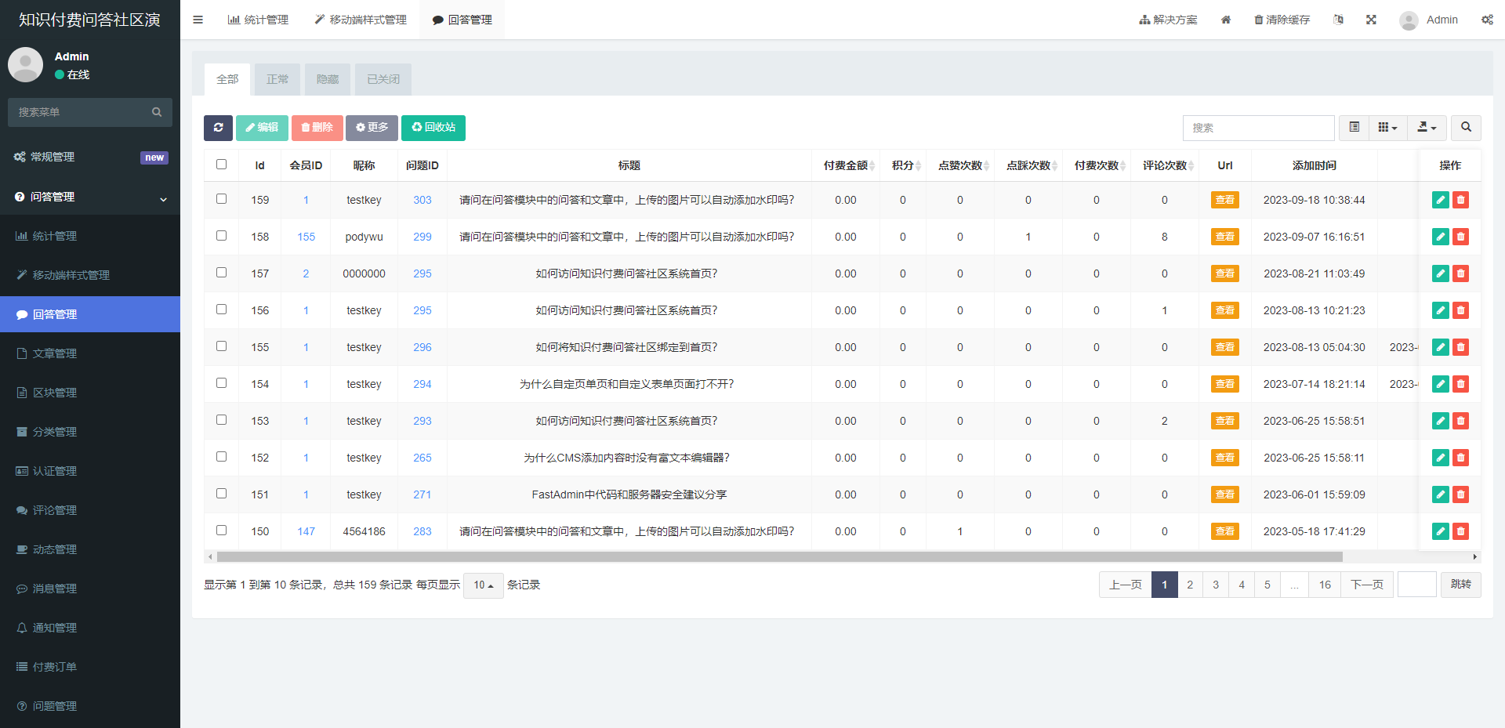Open the page size dropdown showing 10
1505x728 pixels.
tap(483, 585)
